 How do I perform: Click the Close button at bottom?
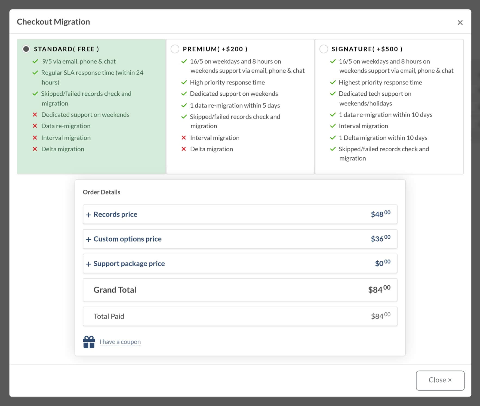pos(440,380)
